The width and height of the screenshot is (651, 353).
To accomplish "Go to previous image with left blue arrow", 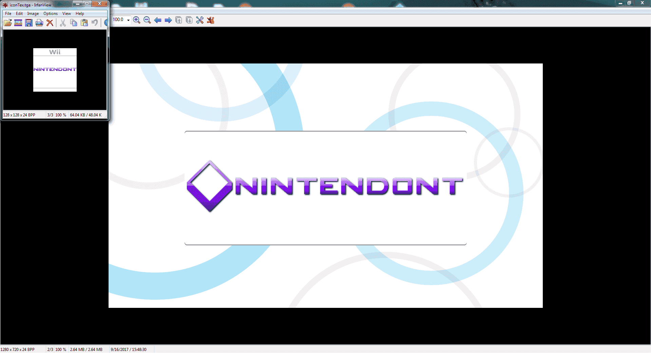I will [x=158, y=20].
